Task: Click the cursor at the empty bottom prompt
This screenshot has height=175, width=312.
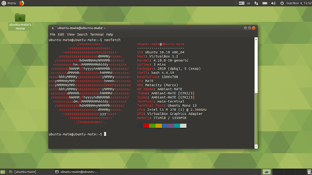Action: [x=105, y=134]
